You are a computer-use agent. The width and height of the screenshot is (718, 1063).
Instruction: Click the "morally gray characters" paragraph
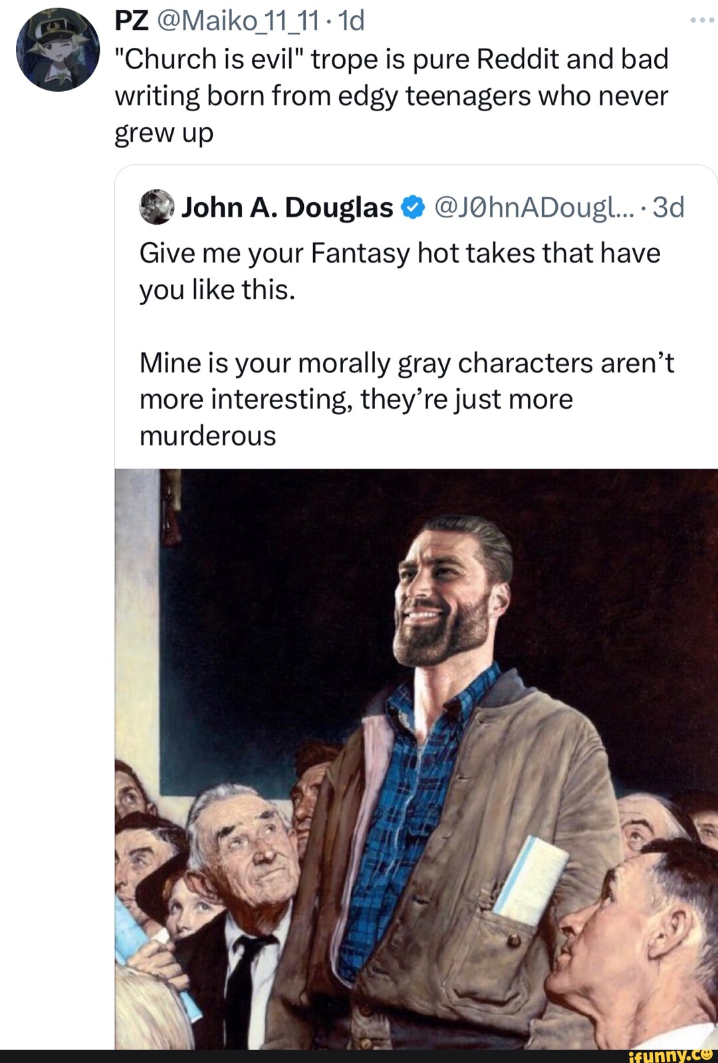tap(406, 399)
